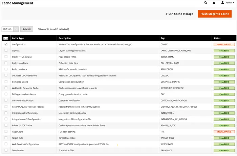Screen dimensions: 237x156
Task: Click Flush Magento Cache button
Action: [x=215, y=14]
